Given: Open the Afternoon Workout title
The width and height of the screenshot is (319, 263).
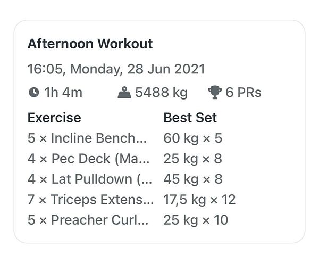Looking at the screenshot, I should click(x=90, y=44).
